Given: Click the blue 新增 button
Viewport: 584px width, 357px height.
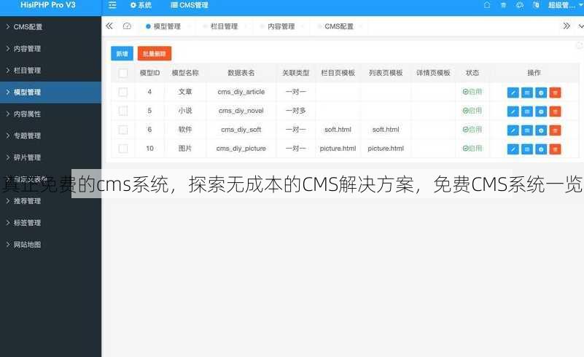Looking at the screenshot, I should click(x=122, y=54).
